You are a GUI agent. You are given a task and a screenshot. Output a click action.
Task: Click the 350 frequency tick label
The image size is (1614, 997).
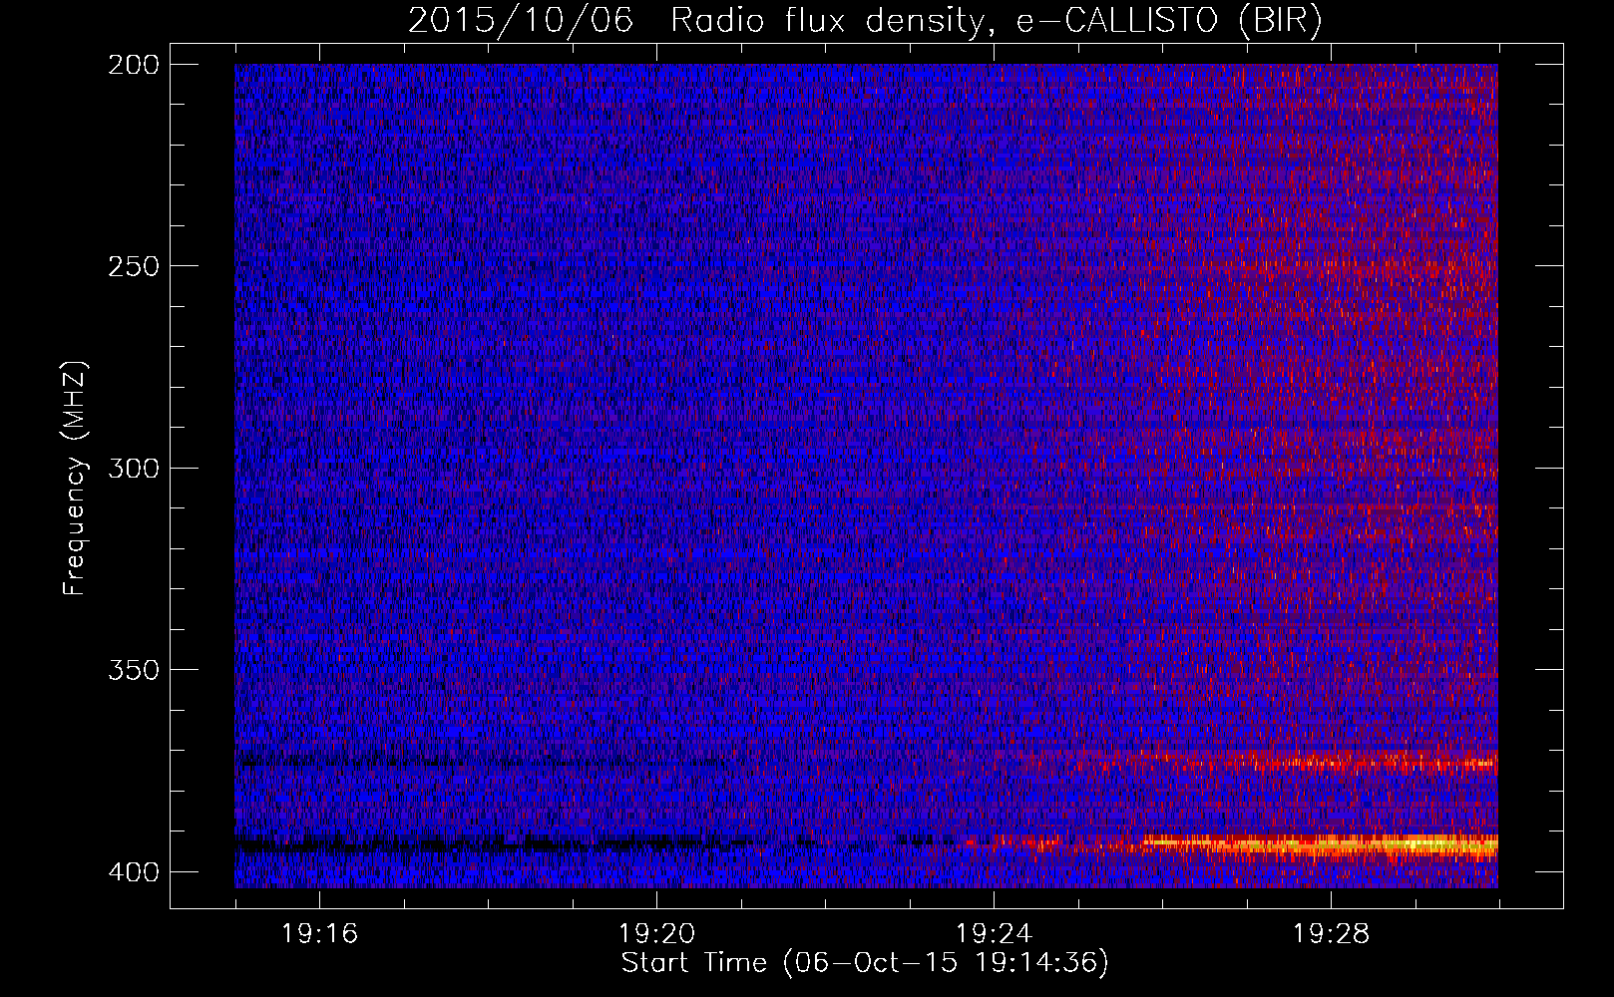pyautogui.click(x=133, y=670)
